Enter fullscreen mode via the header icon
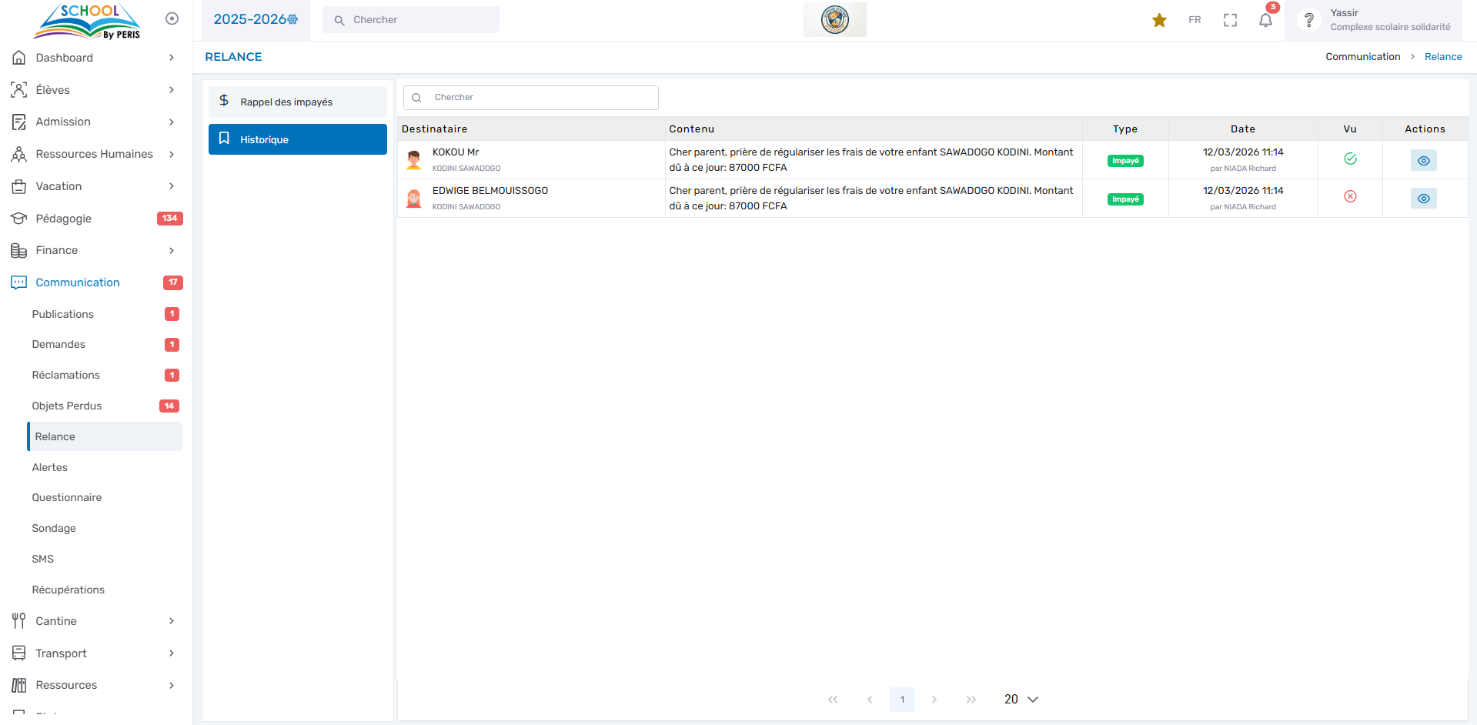Screen dimensions: 1477x725 1230,21
